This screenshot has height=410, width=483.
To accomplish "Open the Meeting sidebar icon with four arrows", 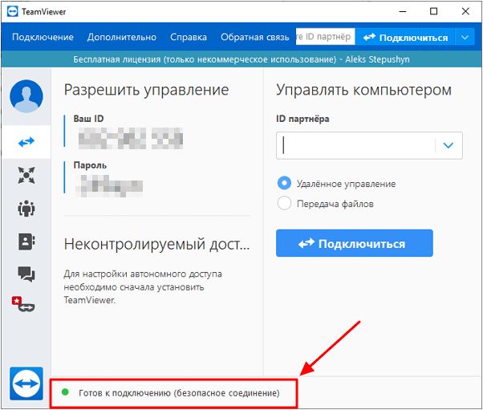I will tap(26, 175).
